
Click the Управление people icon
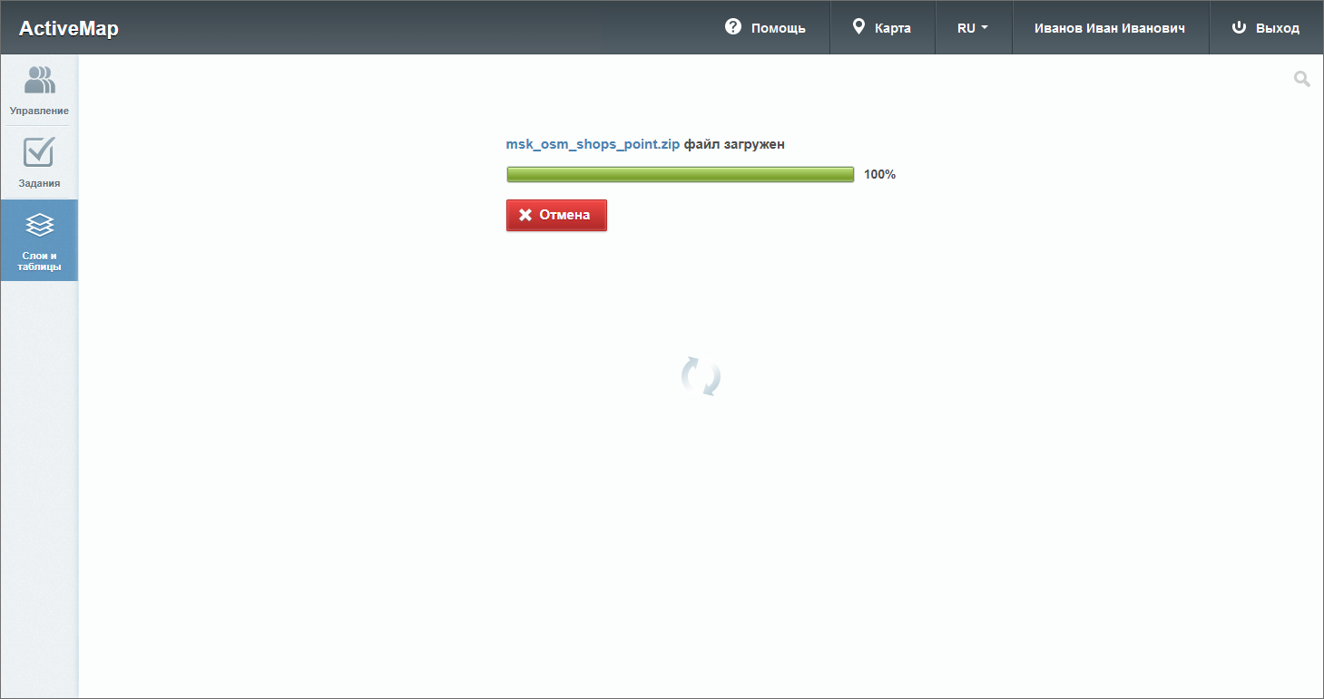click(39, 80)
